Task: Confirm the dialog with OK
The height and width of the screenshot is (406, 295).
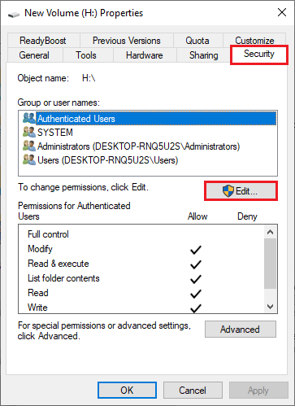Action: (127, 391)
